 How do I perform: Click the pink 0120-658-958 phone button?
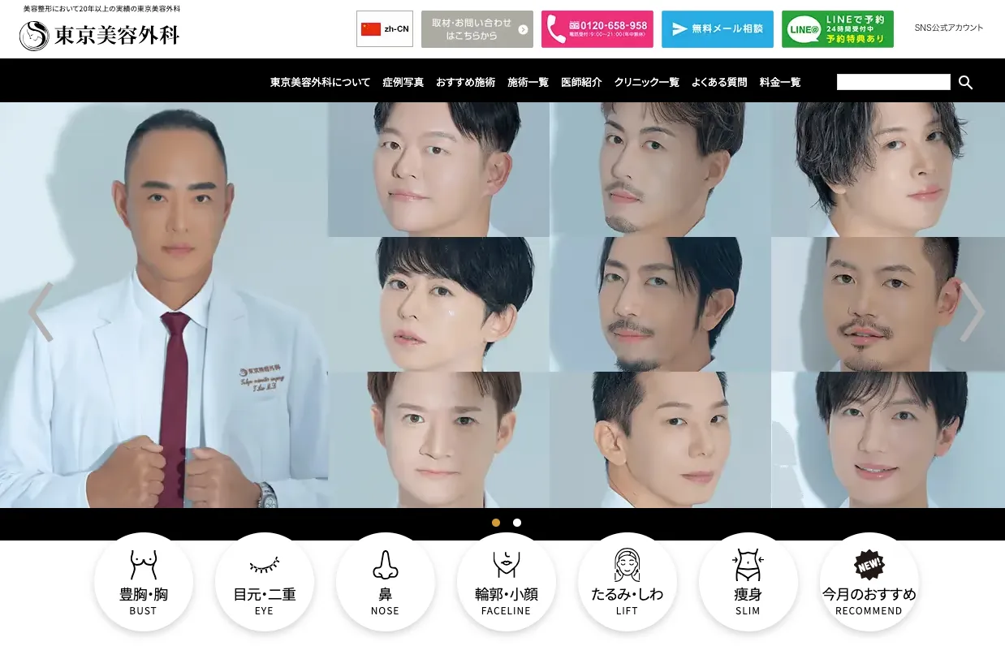click(597, 29)
